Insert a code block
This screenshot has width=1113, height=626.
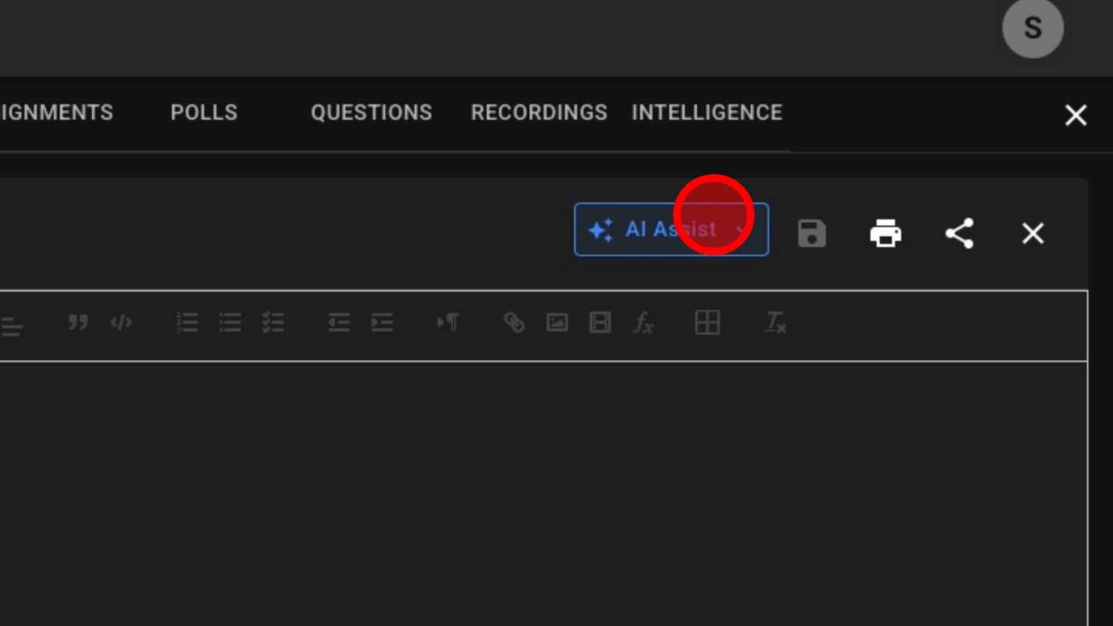[121, 323]
